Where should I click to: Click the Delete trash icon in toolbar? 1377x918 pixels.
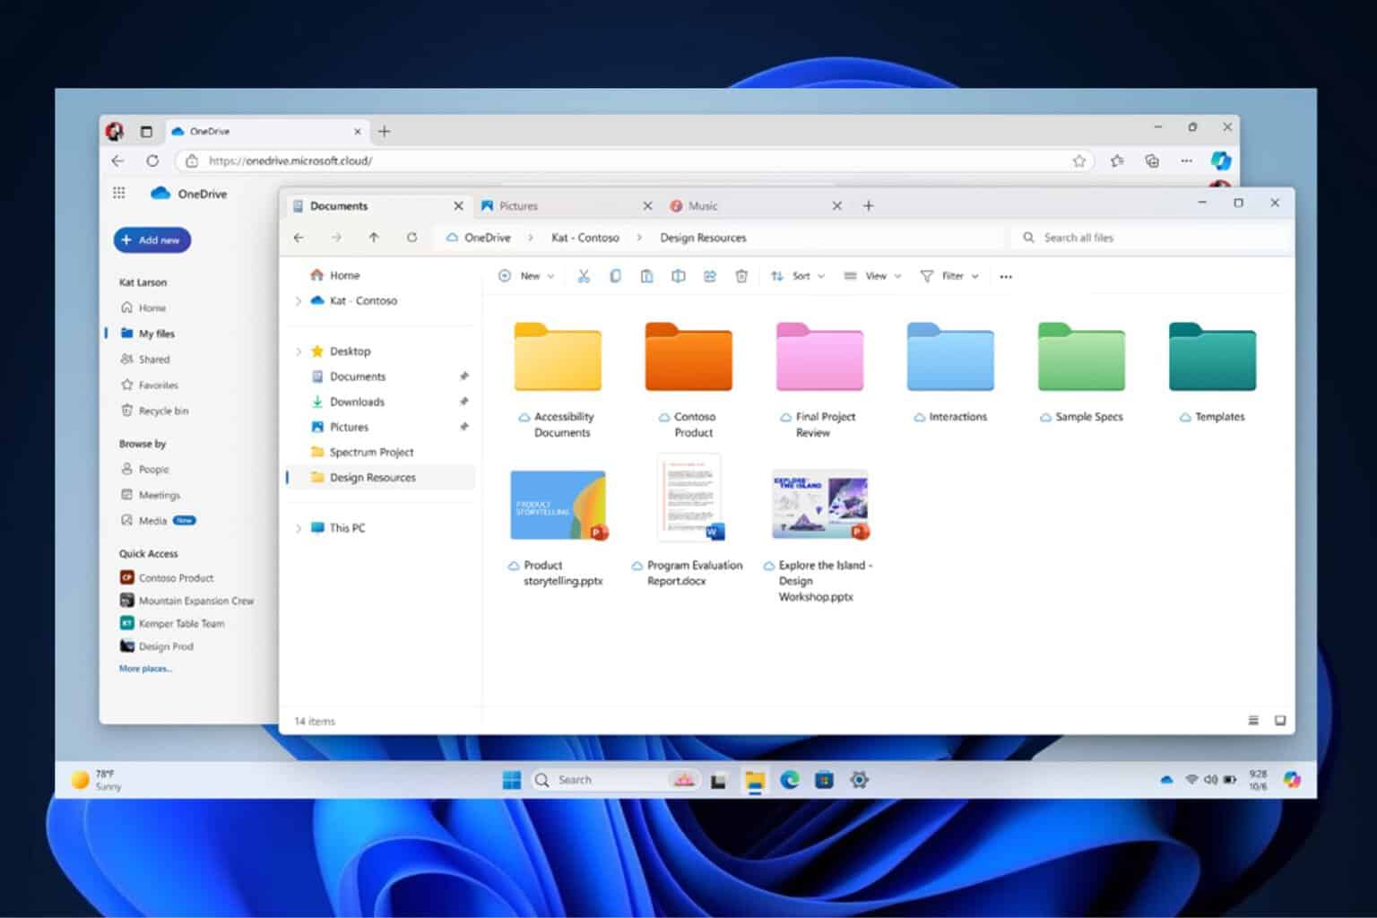point(741,276)
